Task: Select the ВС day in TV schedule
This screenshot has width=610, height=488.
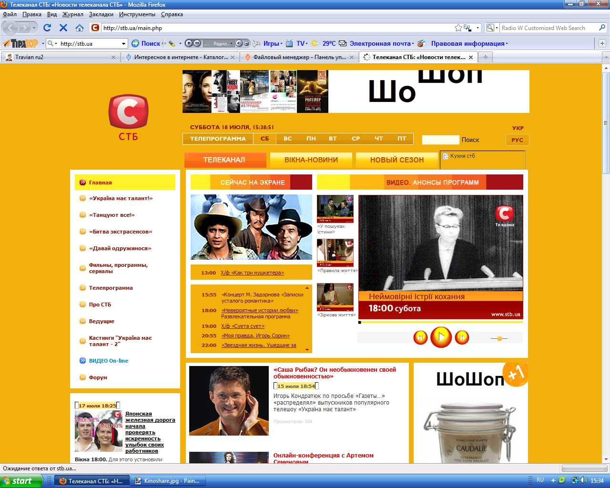Action: [x=287, y=139]
